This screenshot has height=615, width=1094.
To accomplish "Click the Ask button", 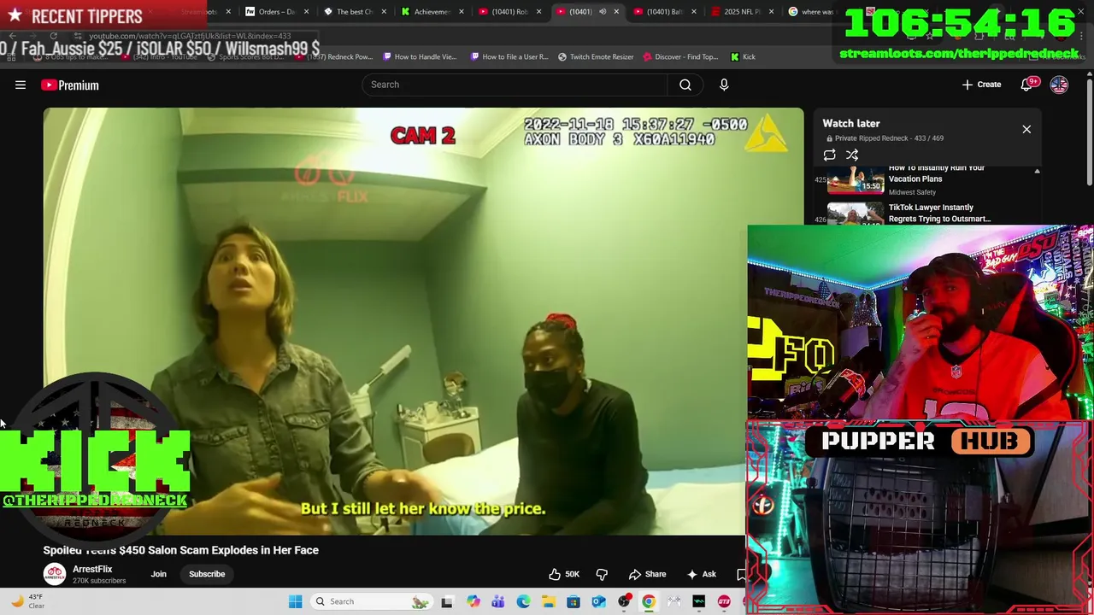I will point(701,574).
